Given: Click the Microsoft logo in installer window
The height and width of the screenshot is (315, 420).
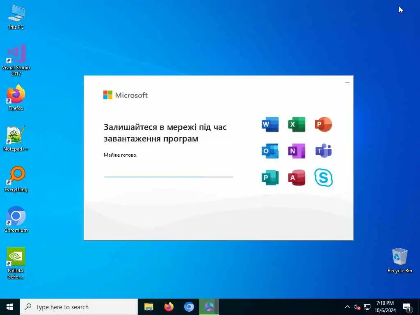Looking at the screenshot, I should (126, 95).
